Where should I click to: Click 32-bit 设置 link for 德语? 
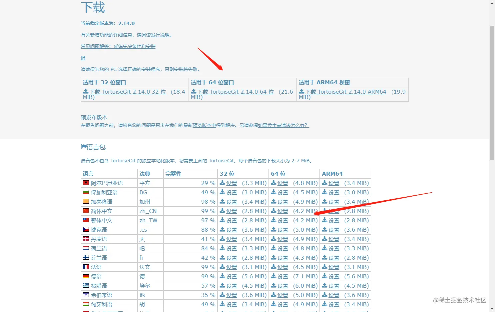[232, 277]
